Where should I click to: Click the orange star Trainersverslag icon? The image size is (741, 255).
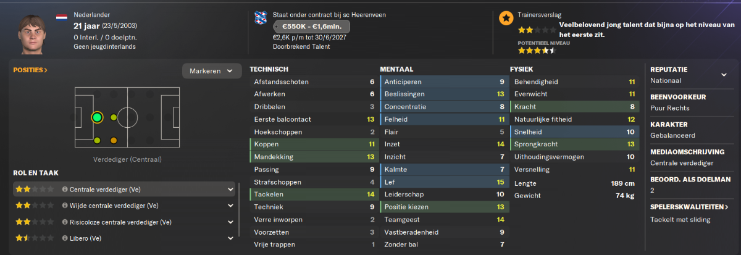506,19
